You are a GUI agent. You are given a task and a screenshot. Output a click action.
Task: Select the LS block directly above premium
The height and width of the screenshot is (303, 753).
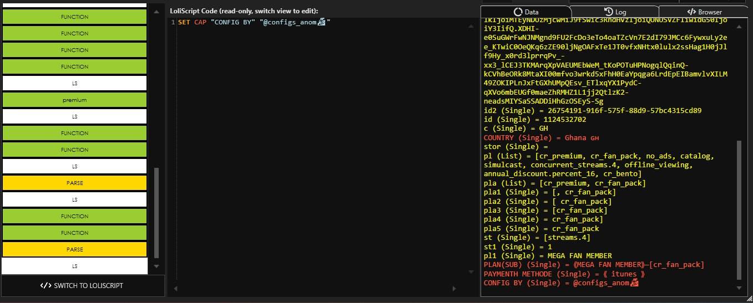click(x=74, y=84)
